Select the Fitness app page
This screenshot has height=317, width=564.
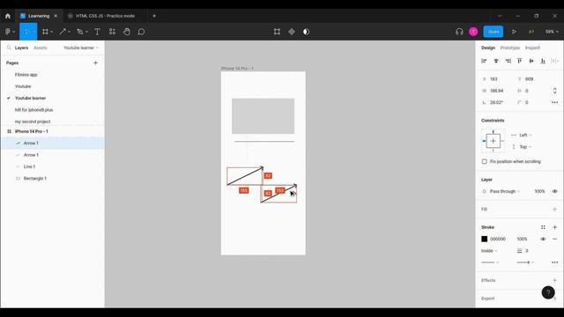pos(26,75)
